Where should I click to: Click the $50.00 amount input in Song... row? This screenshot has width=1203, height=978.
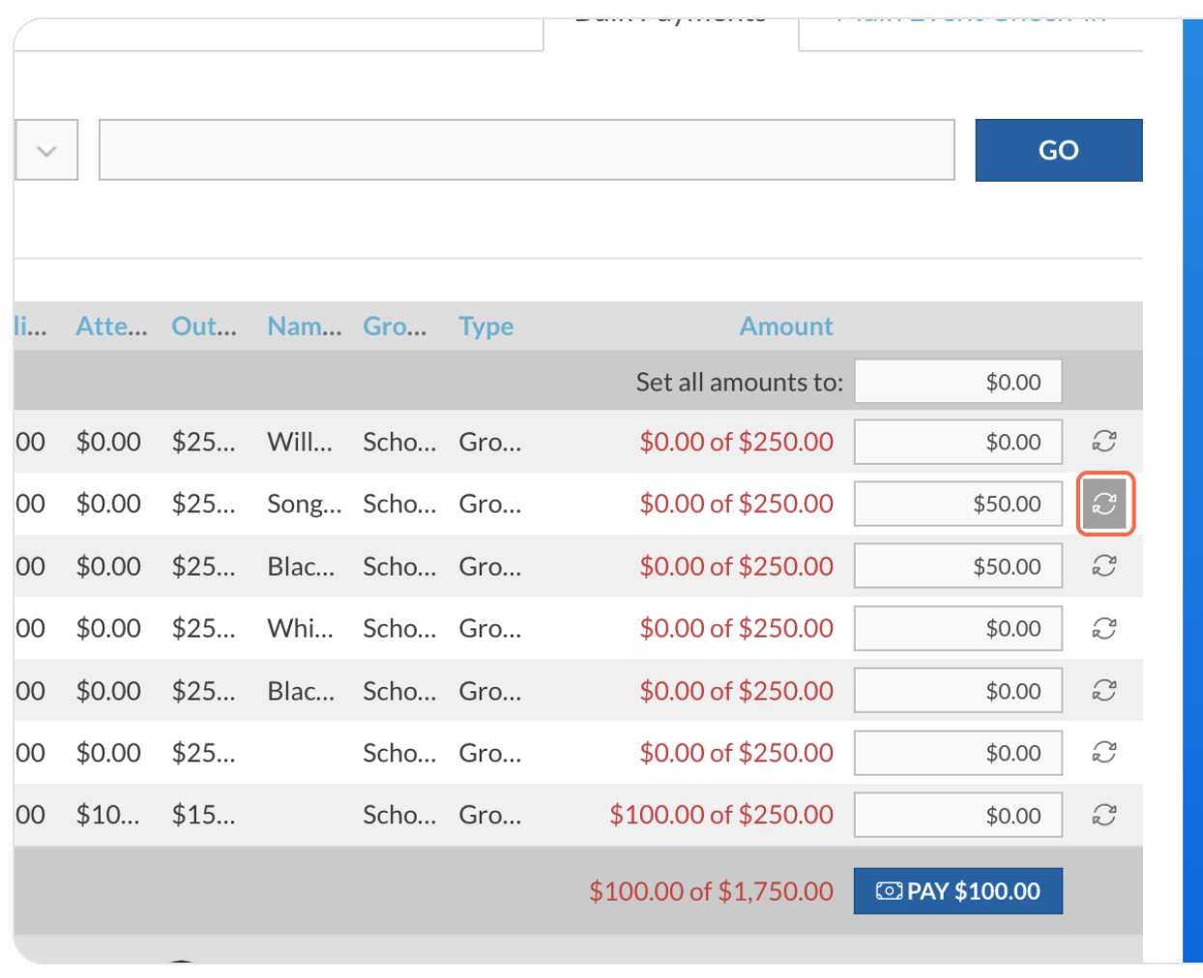coord(958,503)
